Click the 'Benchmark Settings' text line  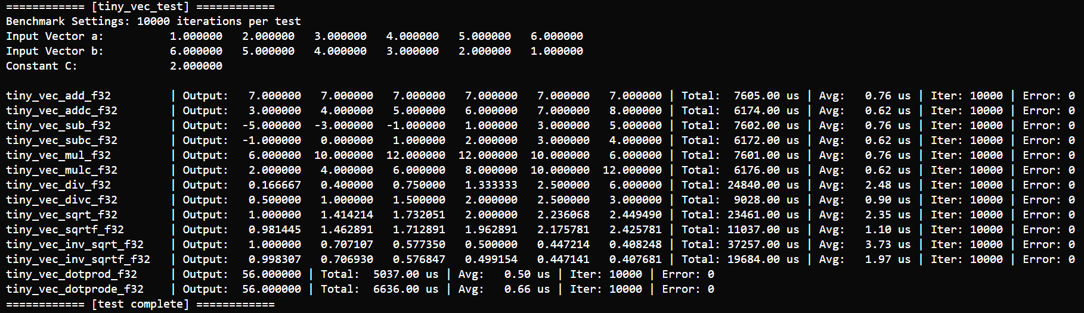click(153, 21)
